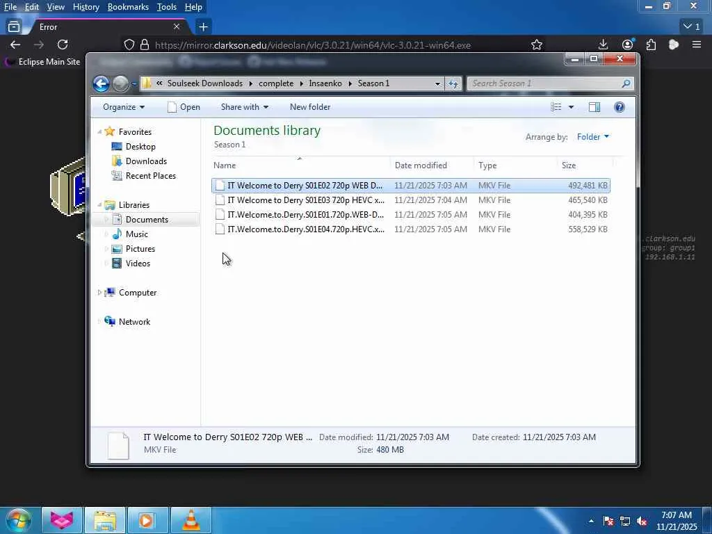The height and width of the screenshot is (534, 712).
Task: Expand address bar history dropdown
Action: click(437, 83)
